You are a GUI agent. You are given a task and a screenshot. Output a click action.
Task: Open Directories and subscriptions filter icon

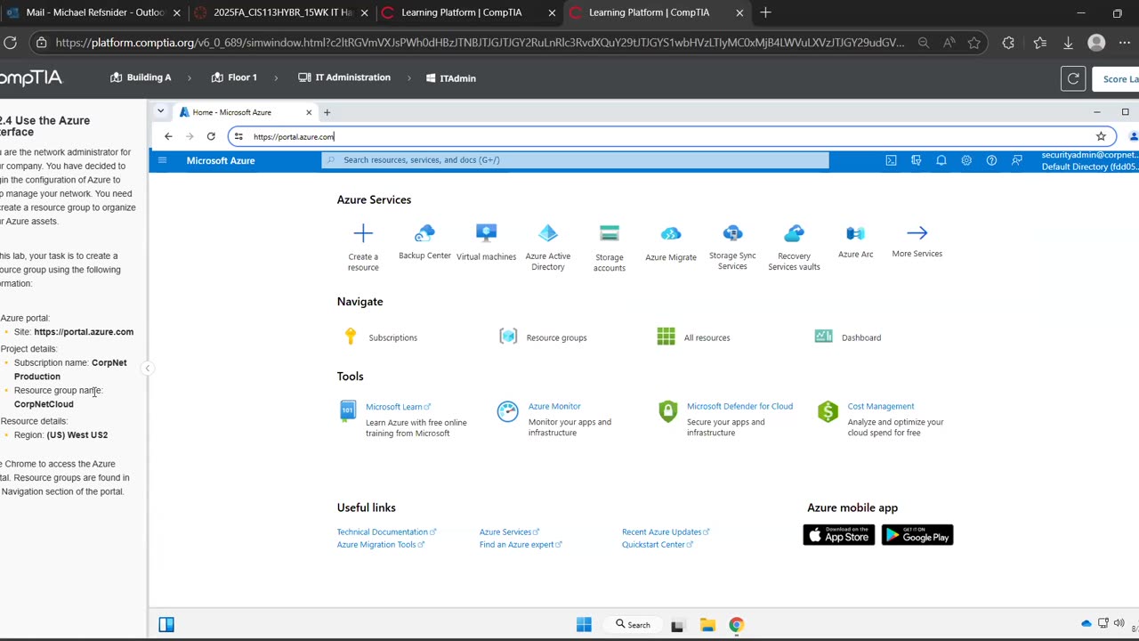916,160
